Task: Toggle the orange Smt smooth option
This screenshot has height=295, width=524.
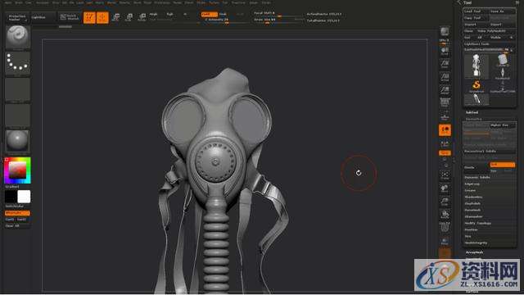Action: tap(502, 165)
